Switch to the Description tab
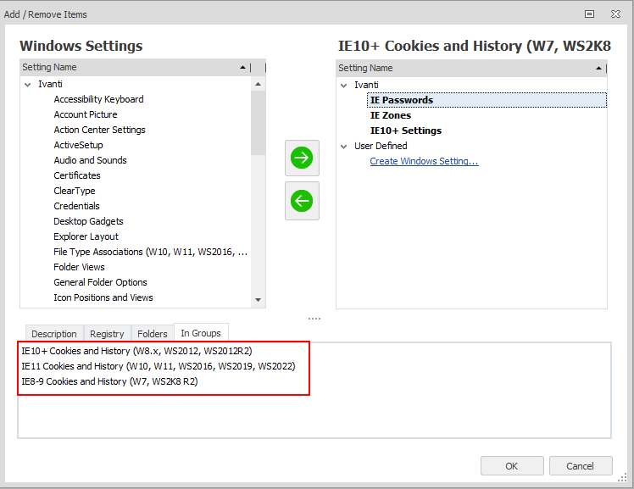Screen dimensions: 634x489 coord(54,334)
